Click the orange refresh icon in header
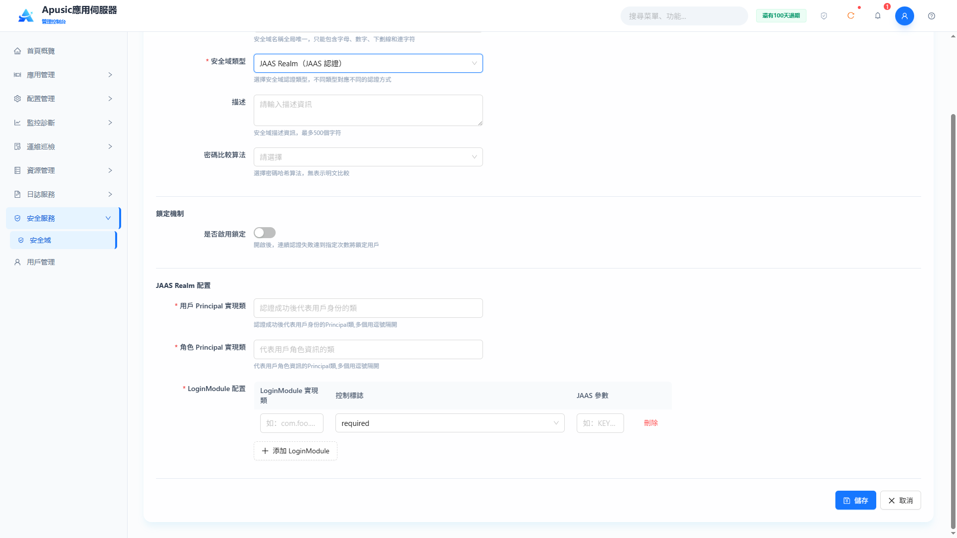Image resolution: width=957 pixels, height=538 pixels. tap(851, 16)
